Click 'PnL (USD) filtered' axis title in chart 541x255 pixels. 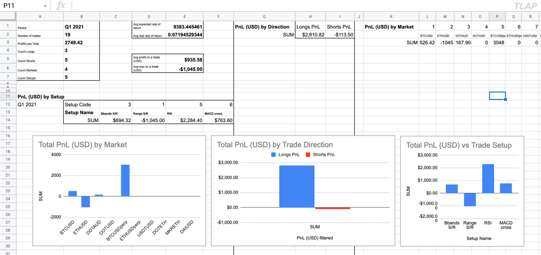point(315,238)
